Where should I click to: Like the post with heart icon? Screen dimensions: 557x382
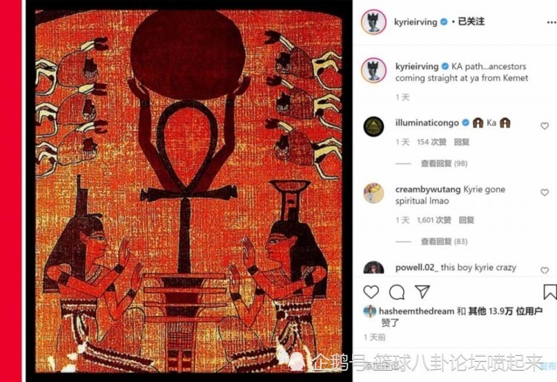pos(371,292)
